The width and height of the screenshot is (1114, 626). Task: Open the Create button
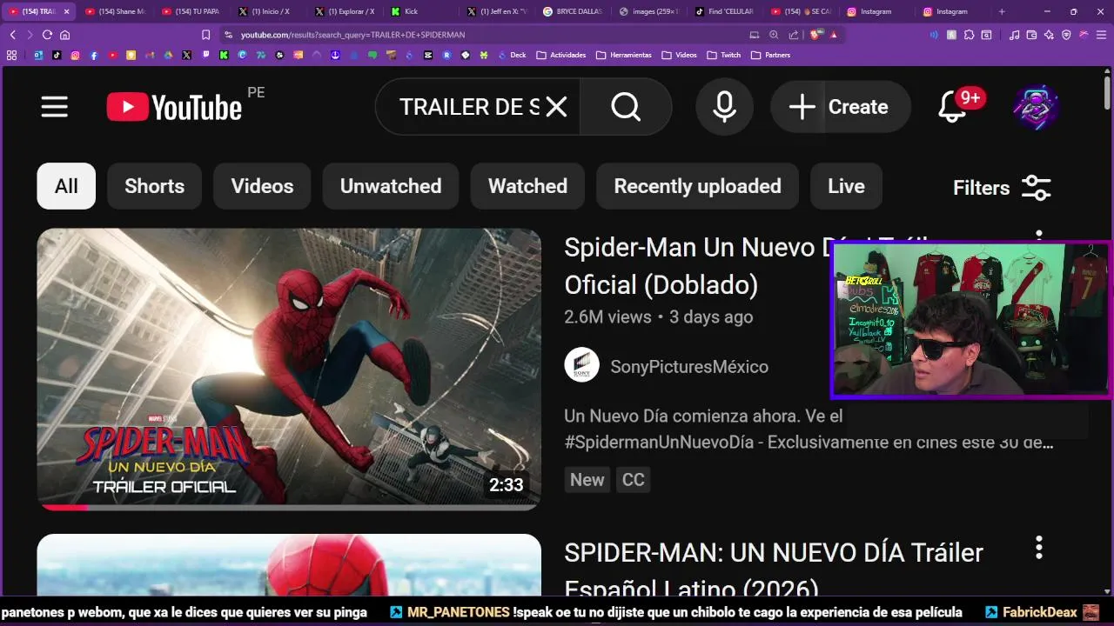point(840,107)
